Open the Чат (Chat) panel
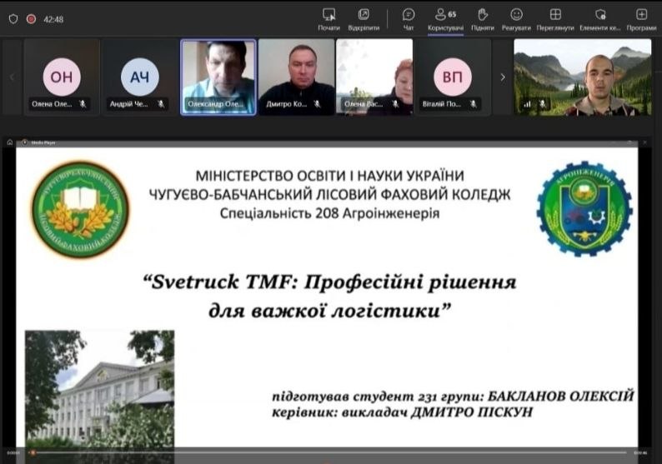Screen dimensions: 662x464 (x=409, y=17)
